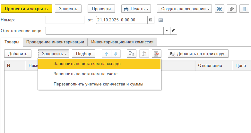Click the comment icon next to date

[161, 20]
